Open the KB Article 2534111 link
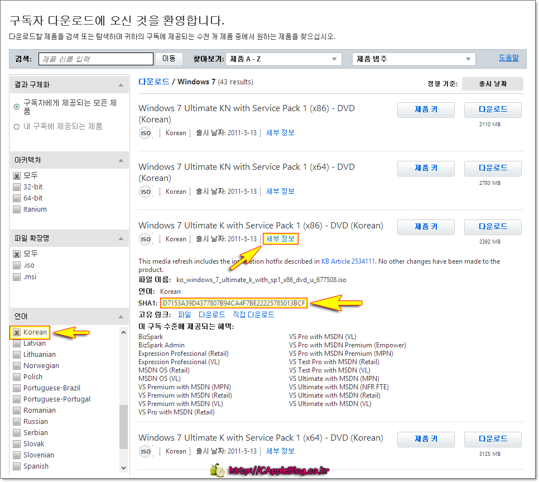This screenshot has height=482, width=539. (x=348, y=261)
